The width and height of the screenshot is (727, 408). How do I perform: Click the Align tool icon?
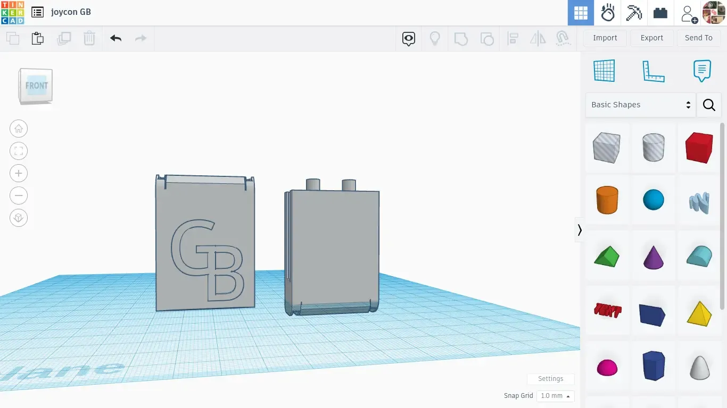pyautogui.click(x=513, y=38)
